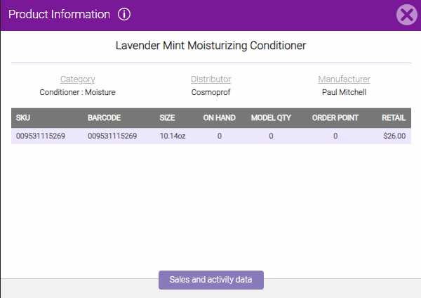Viewport: 421px width, 298px height.
Task: Click the Cosmoprof distributor name
Action: [210, 91]
